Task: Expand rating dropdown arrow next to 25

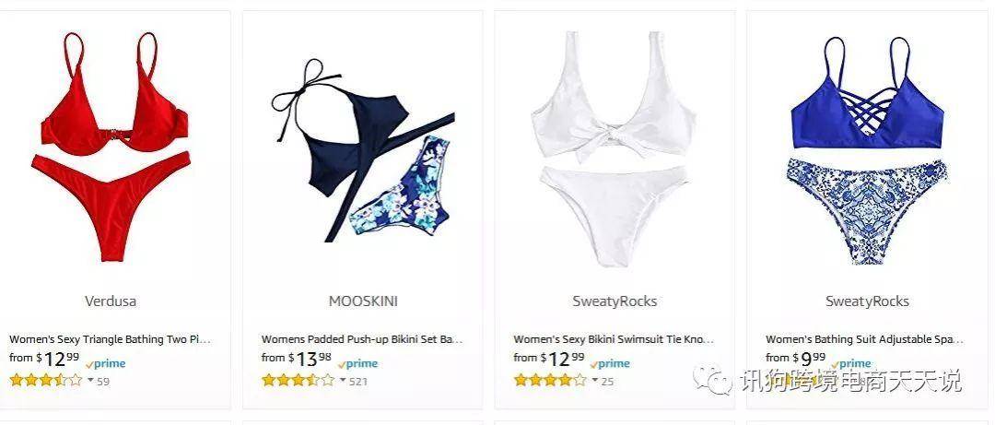Action: (594, 381)
